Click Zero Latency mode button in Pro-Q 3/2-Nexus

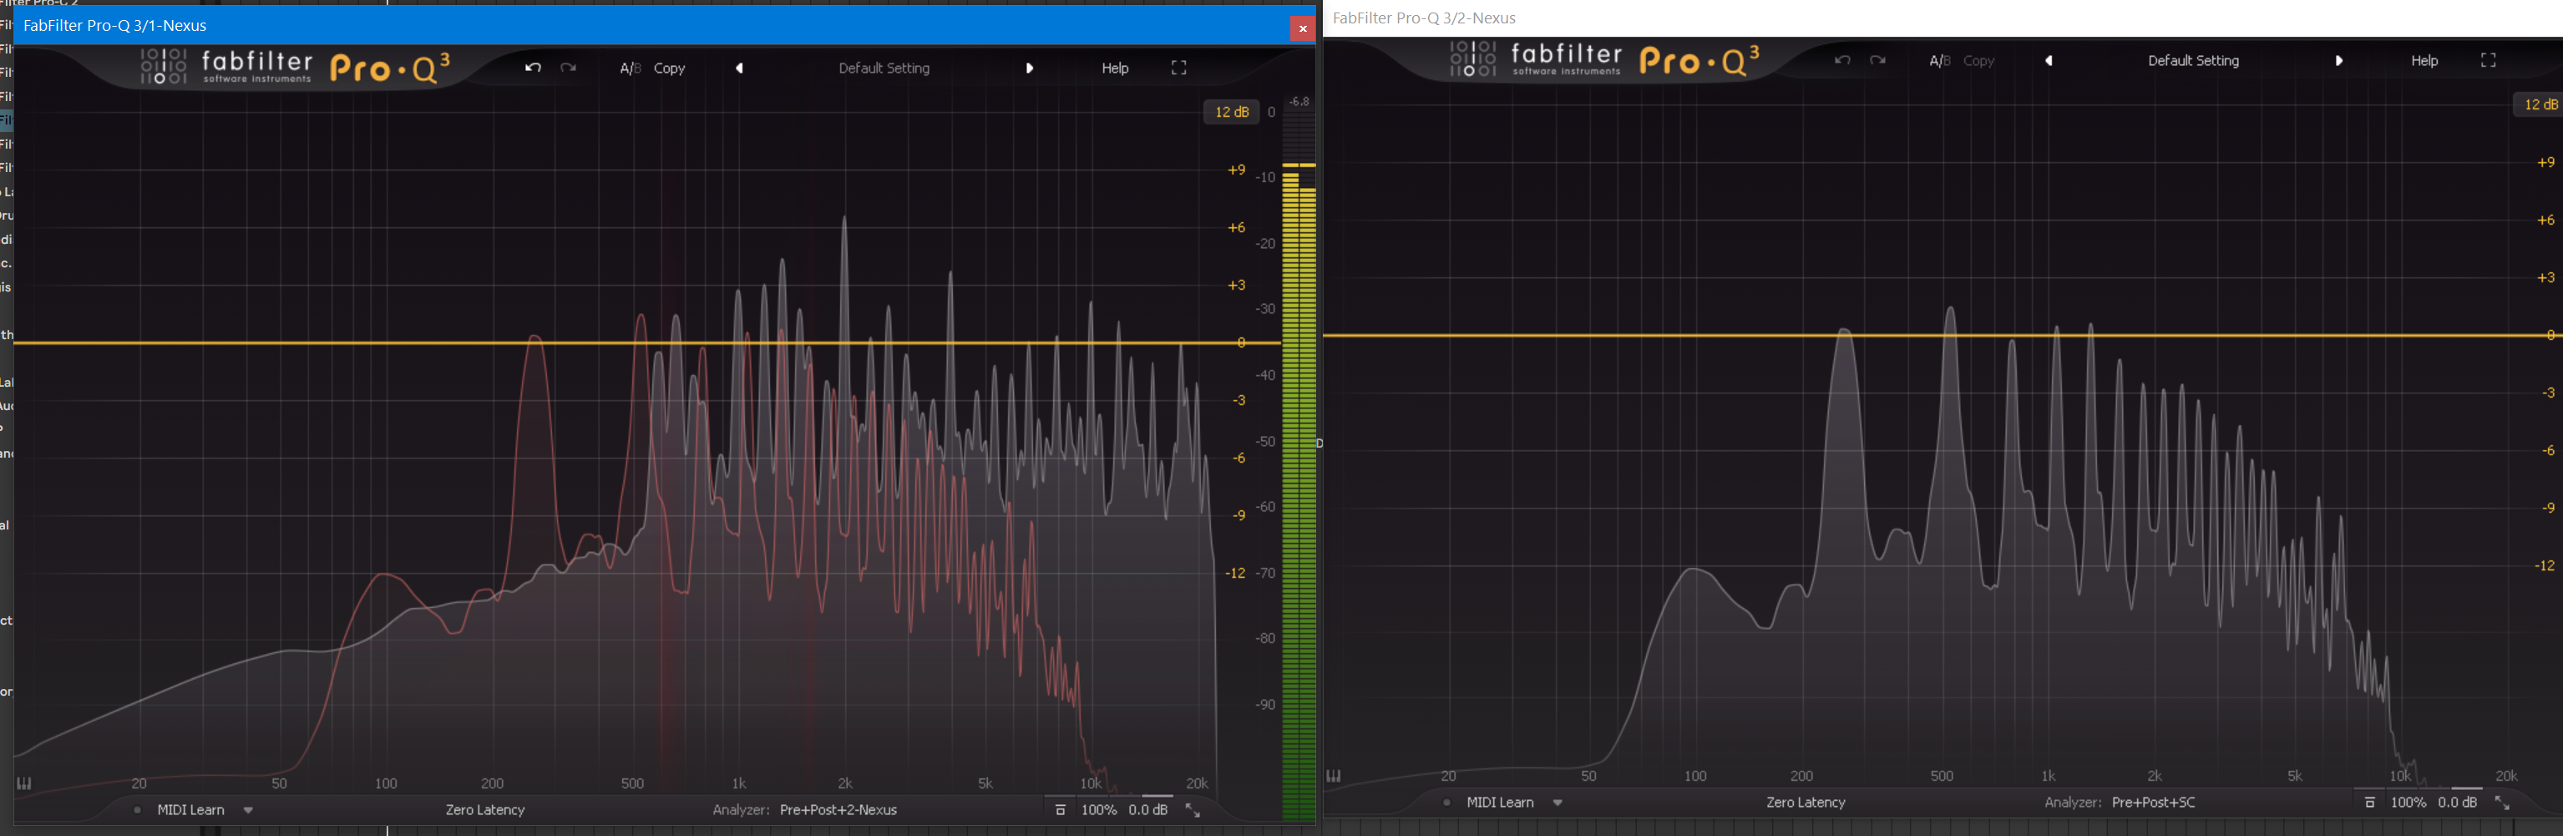[1805, 802]
